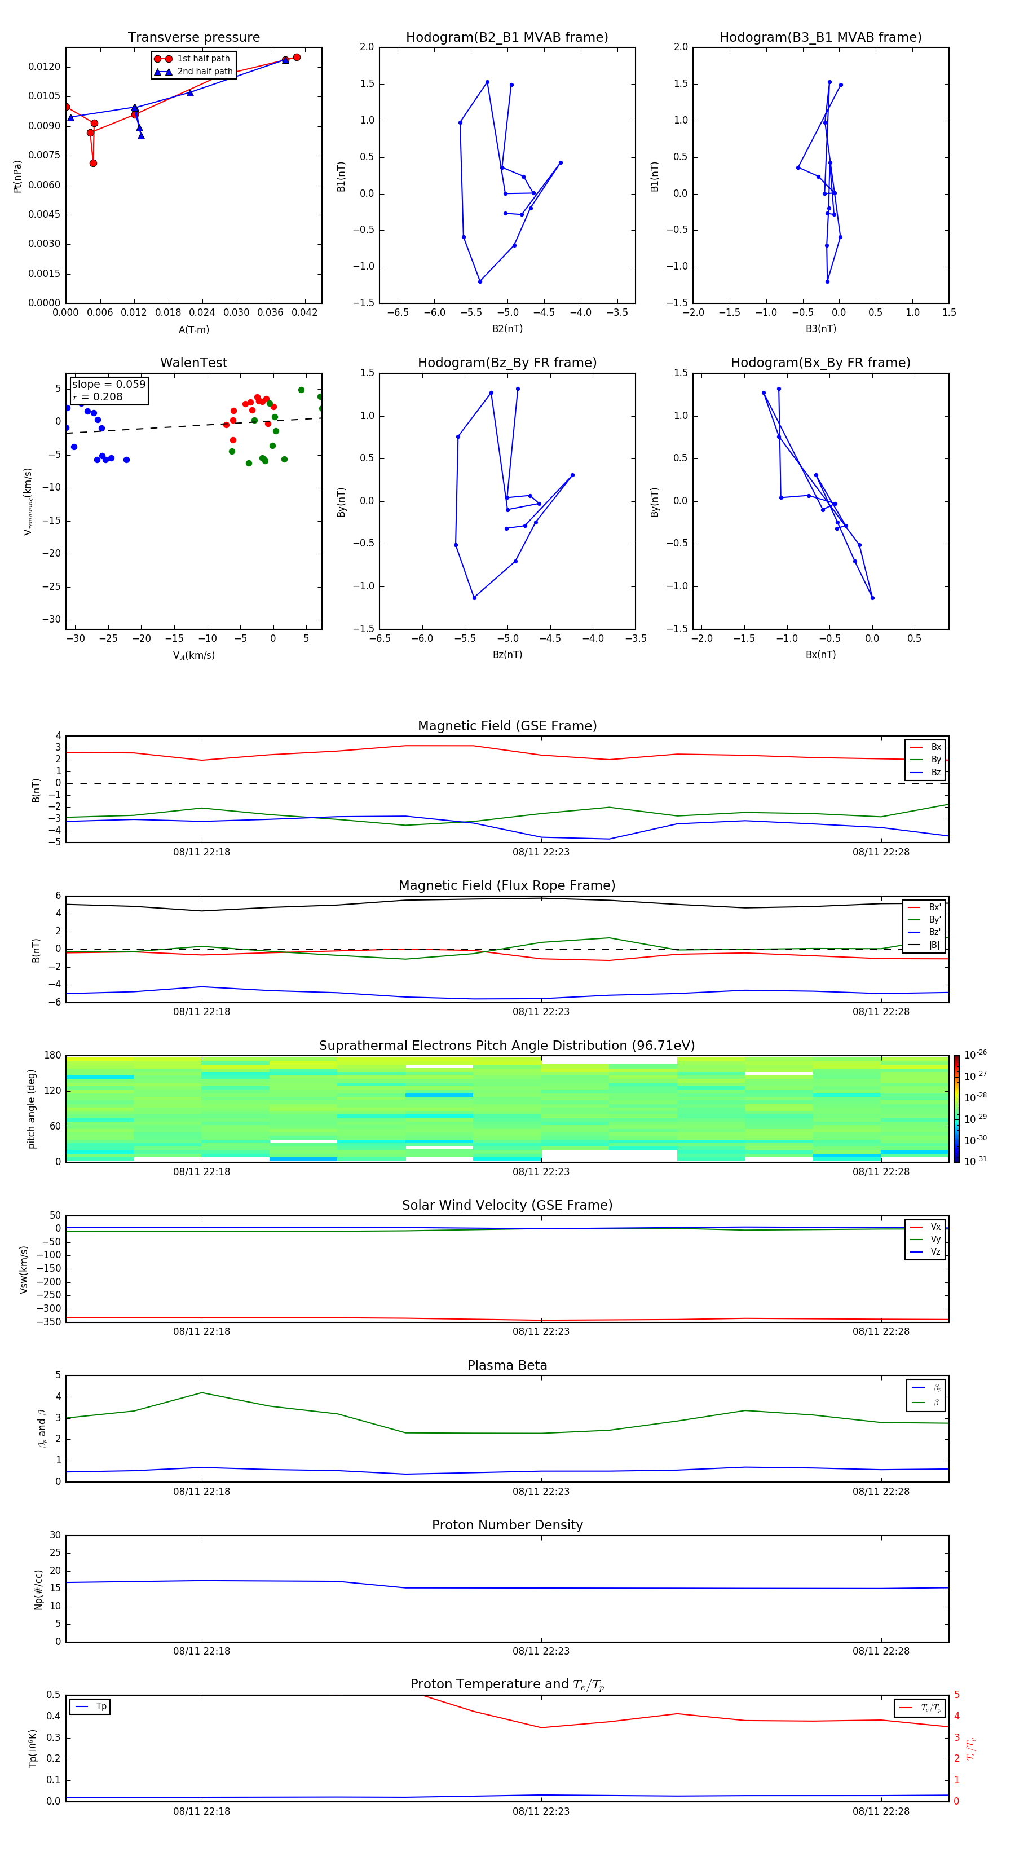This screenshot has height=1861, width=1015.
Task: Click the 'VA(km/s)' x-axis label
Action: [193, 655]
